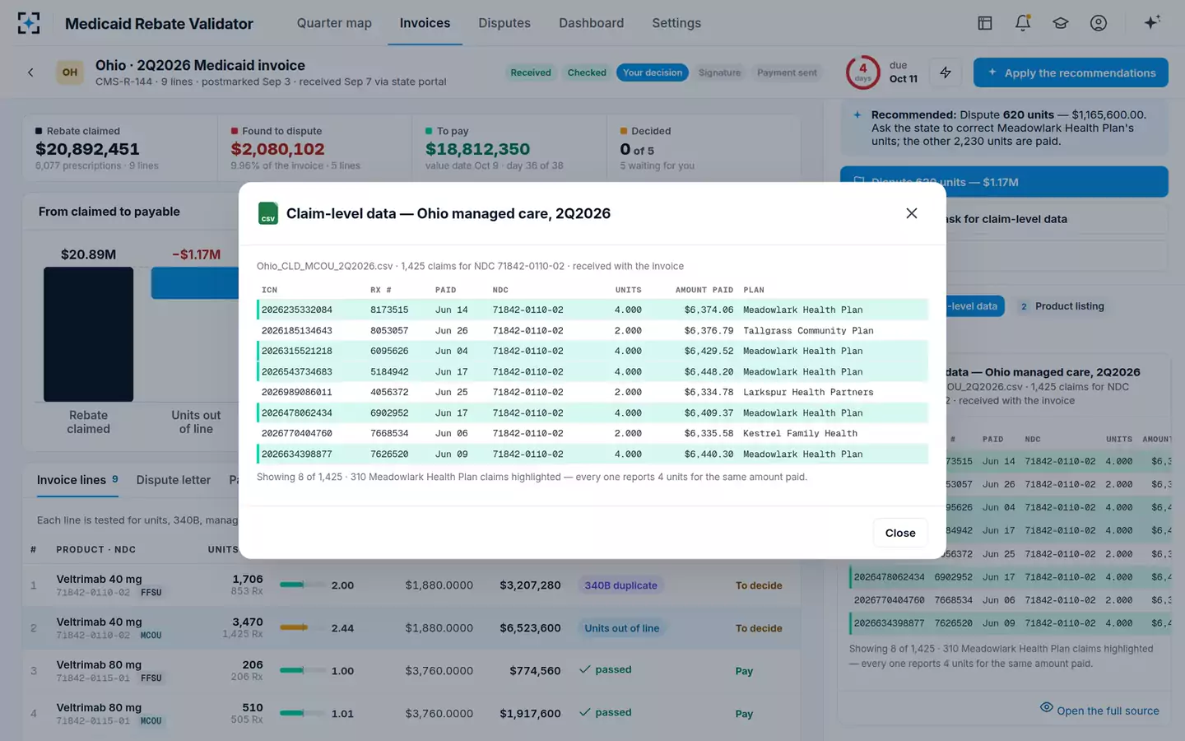Screen dimensions: 1185x741
Task: Apply the recommendations button
Action: (1071, 72)
